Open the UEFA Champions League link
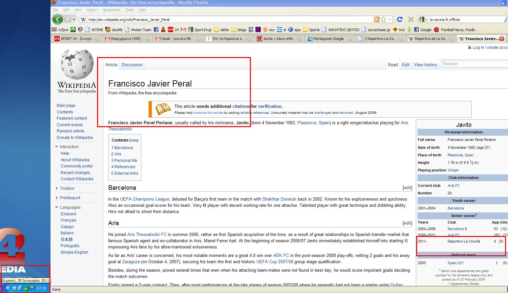This screenshot has width=508, height=293. pos(145,199)
